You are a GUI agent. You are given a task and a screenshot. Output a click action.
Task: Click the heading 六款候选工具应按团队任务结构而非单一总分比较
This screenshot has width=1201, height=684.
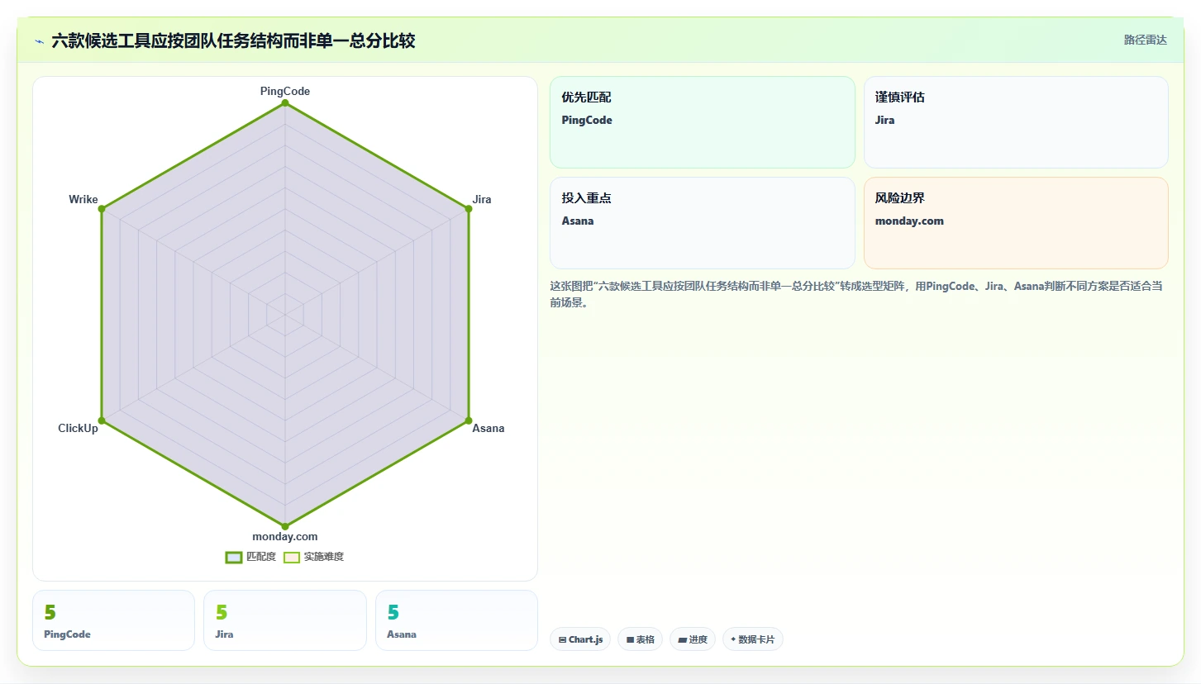click(233, 40)
